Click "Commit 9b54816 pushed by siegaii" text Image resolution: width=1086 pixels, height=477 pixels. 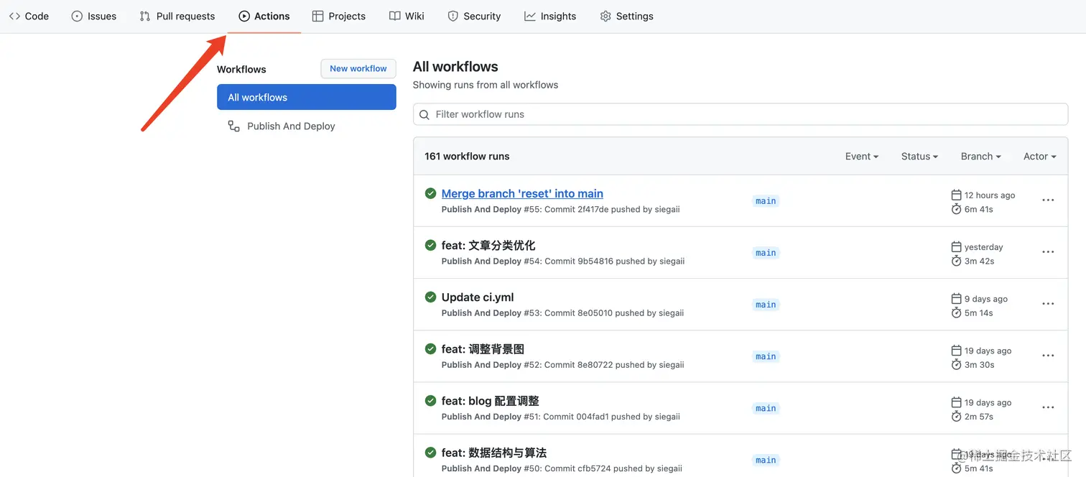click(614, 261)
